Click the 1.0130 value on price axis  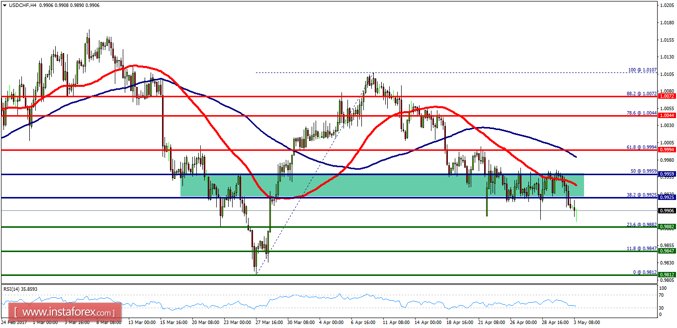point(667,57)
